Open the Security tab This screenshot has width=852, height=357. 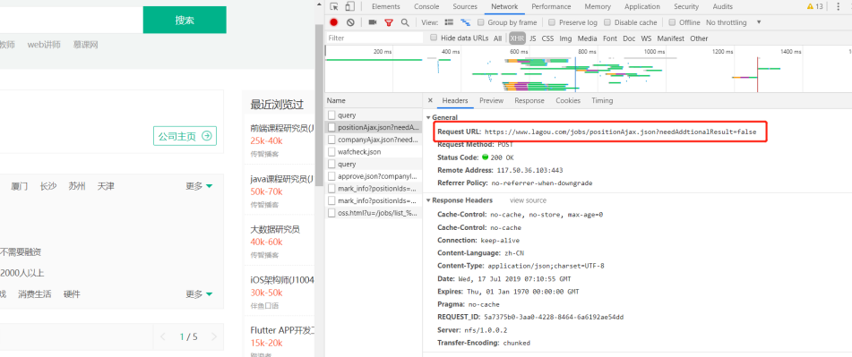pyautogui.click(x=686, y=6)
